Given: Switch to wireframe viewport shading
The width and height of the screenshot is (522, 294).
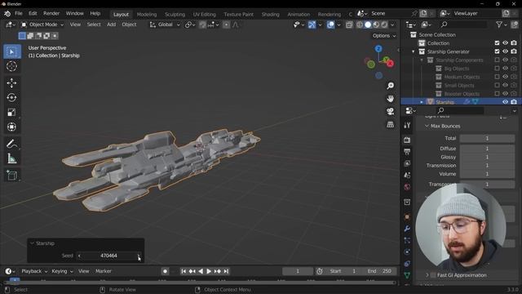Looking at the screenshot, I should point(360,24).
